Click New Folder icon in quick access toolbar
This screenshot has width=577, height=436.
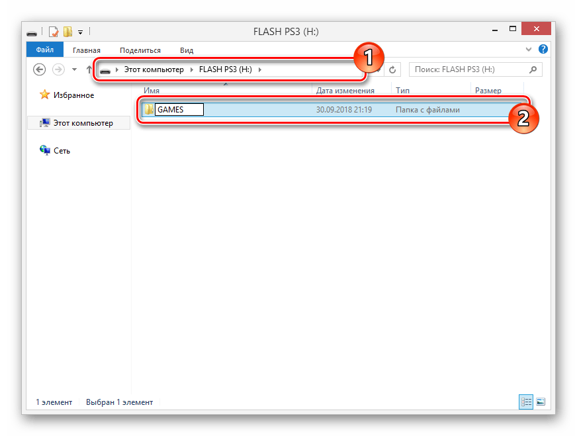tap(67, 31)
